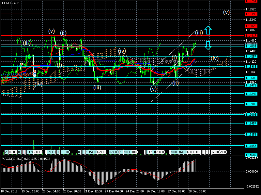Click the EURUSD,H1 chart title
This screenshot has height=195, width=261.
pyautogui.click(x=10, y=3)
